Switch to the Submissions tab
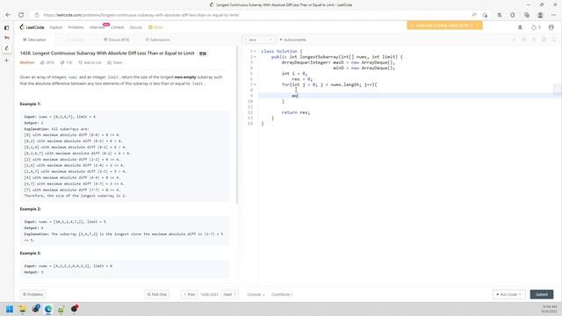 click(x=158, y=39)
